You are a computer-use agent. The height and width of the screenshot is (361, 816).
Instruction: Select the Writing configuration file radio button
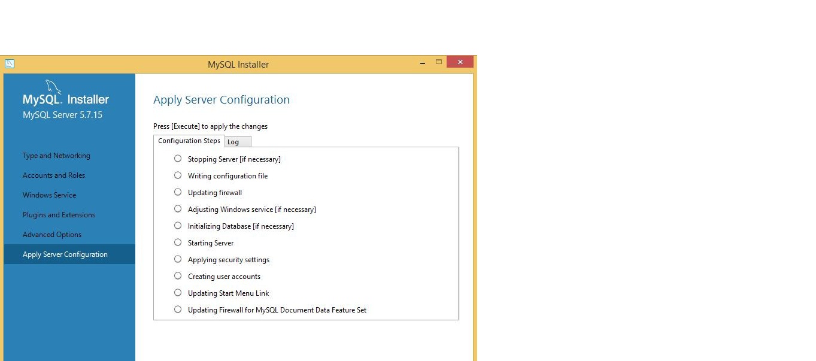point(178,175)
